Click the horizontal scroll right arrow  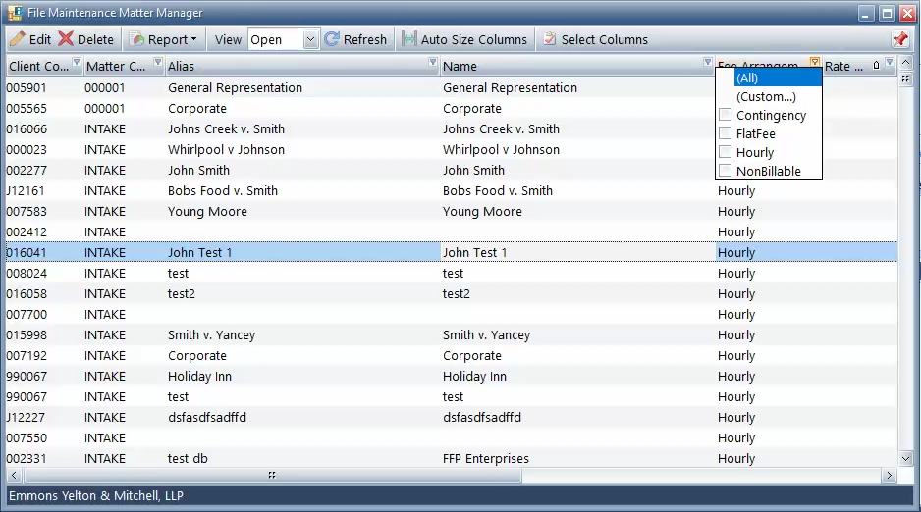(x=889, y=475)
